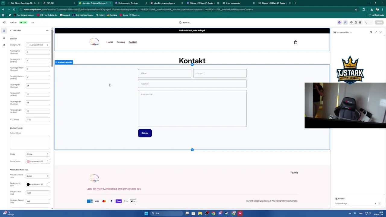Click the cart icon in store header
The width and height of the screenshot is (386, 217).
(x=296, y=42)
